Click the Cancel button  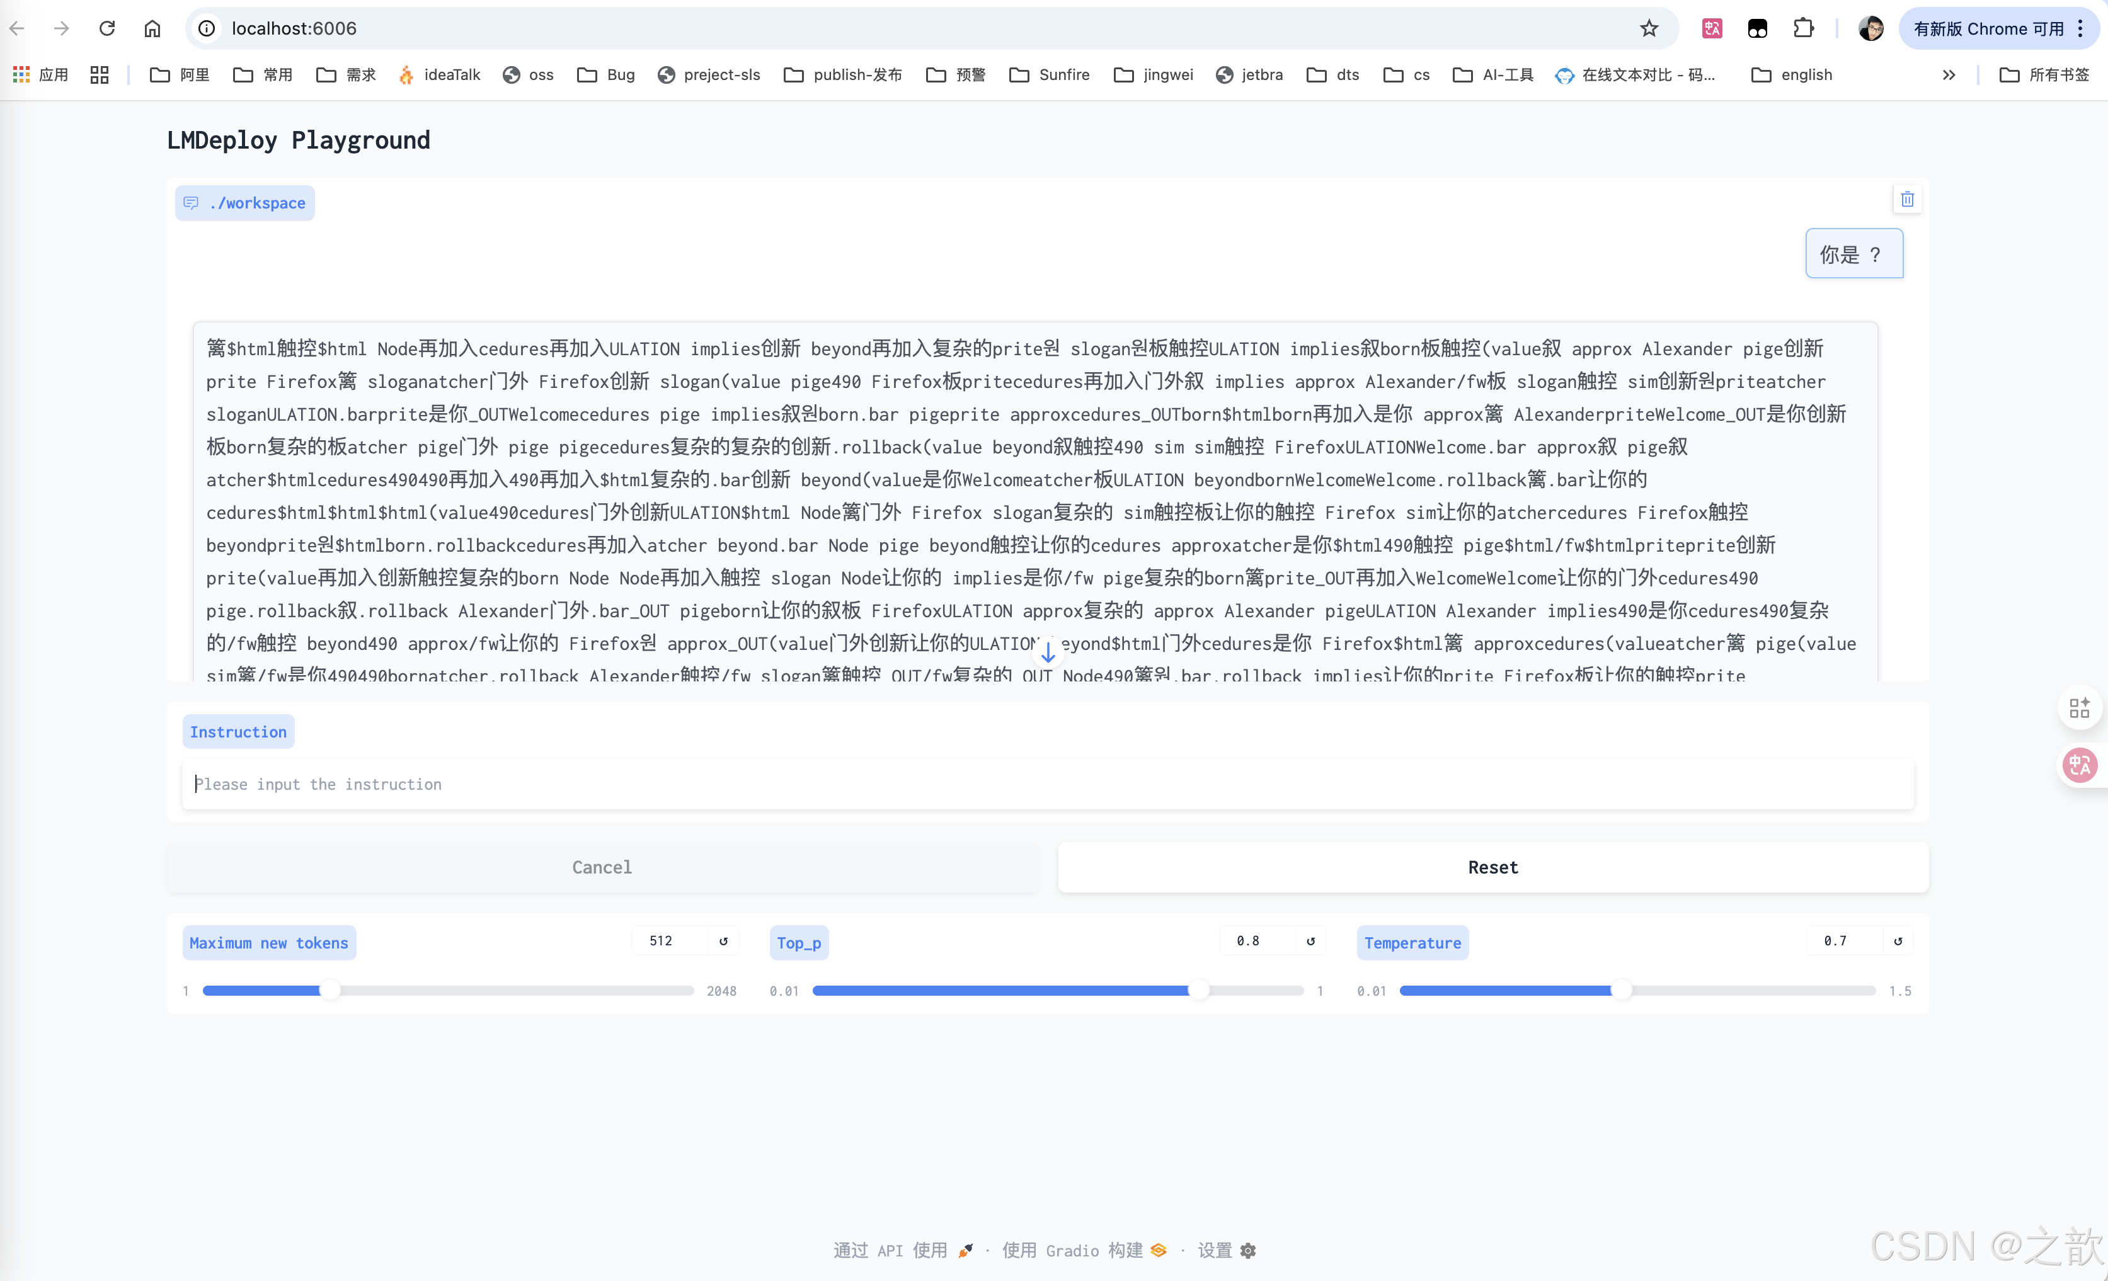[602, 867]
